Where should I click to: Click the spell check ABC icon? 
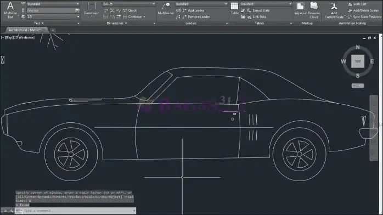point(23,3)
